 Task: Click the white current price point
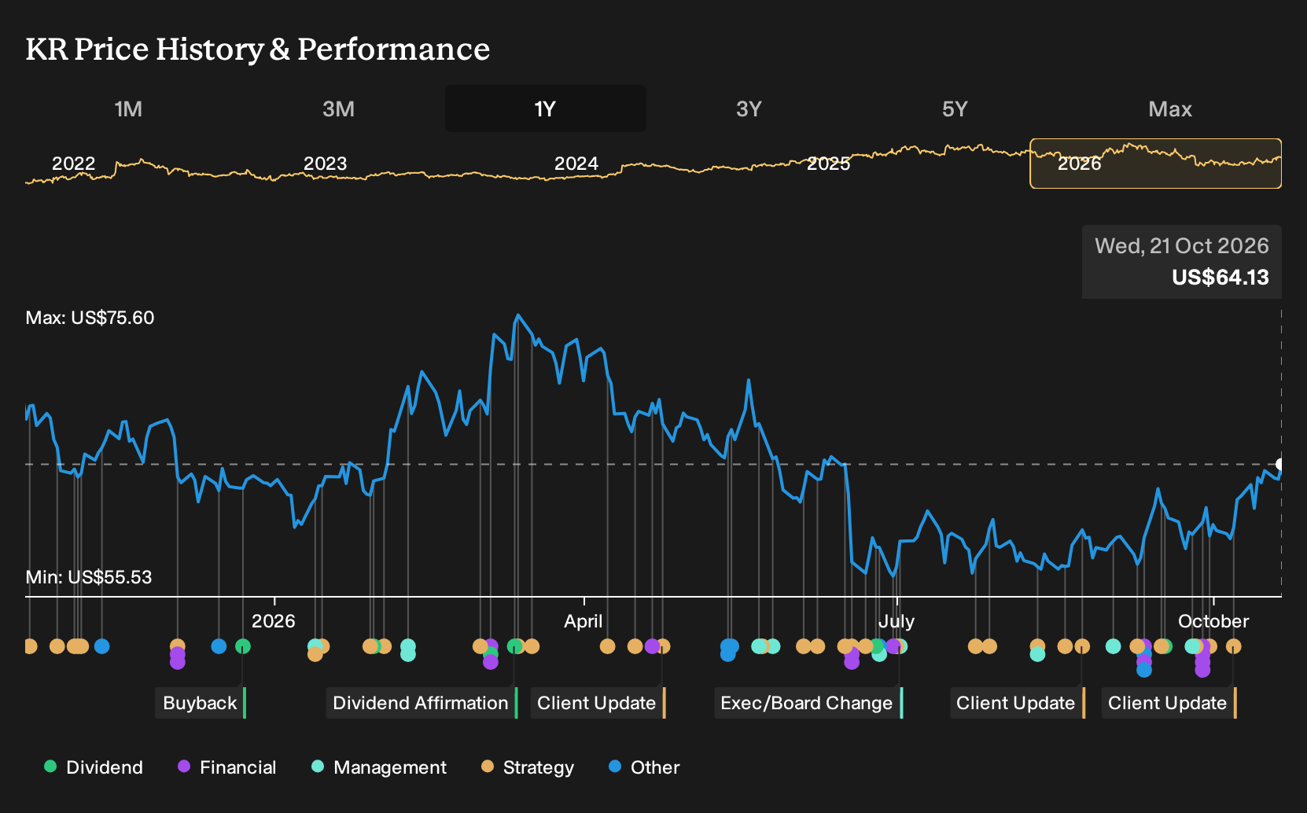[1280, 464]
